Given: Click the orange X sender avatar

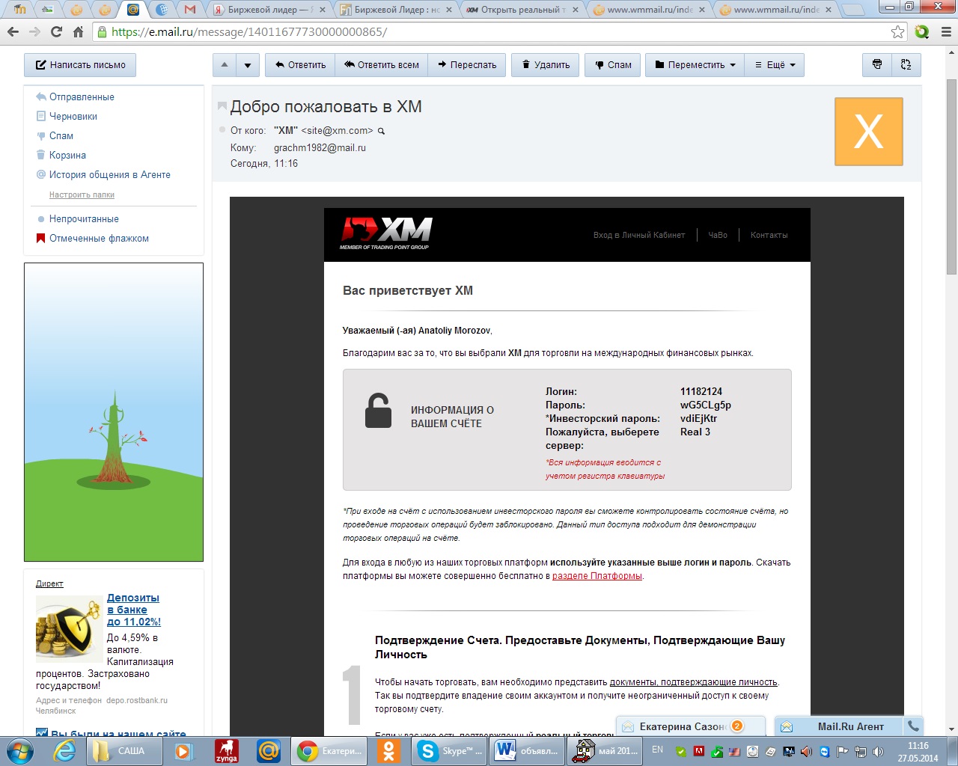Looking at the screenshot, I should tap(868, 132).
